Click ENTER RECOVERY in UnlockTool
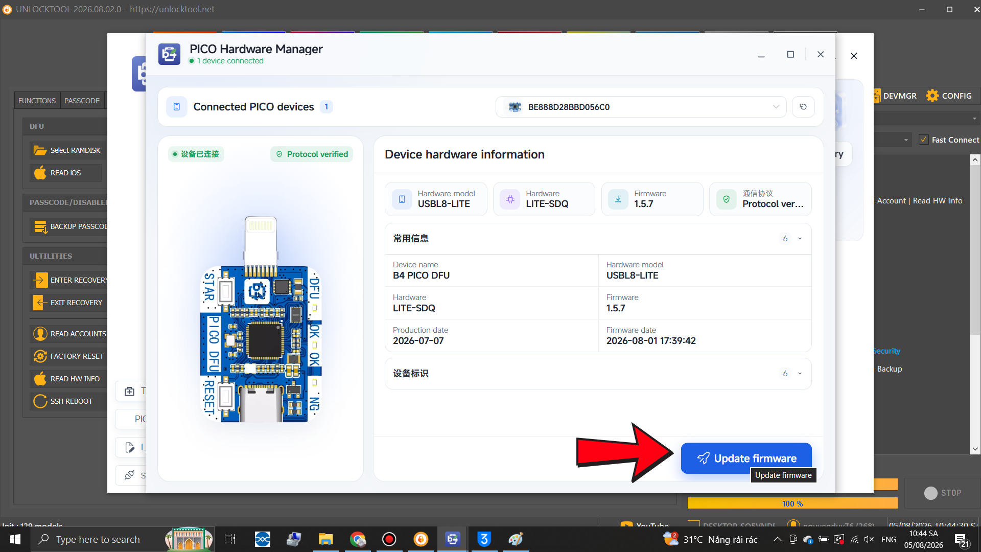981x552 pixels. click(x=68, y=280)
